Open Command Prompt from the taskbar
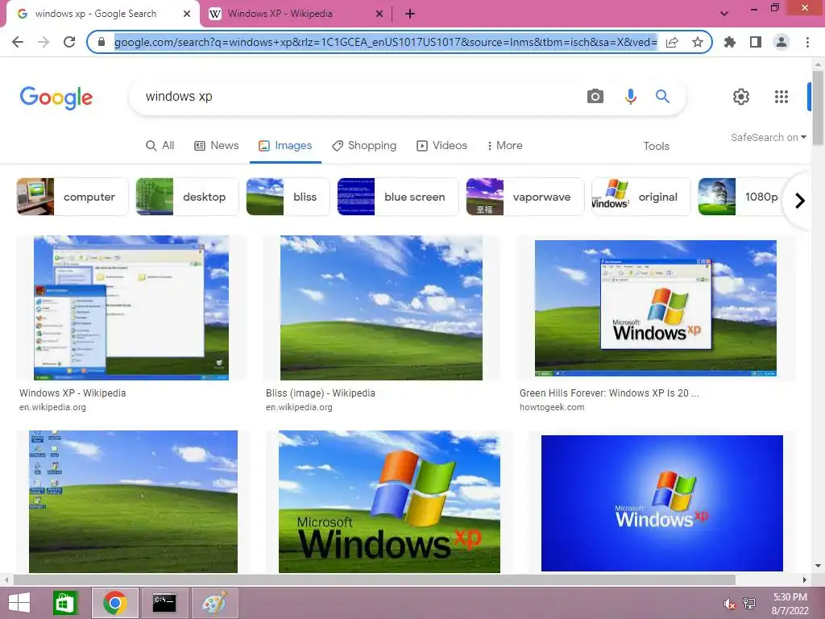 (164, 603)
